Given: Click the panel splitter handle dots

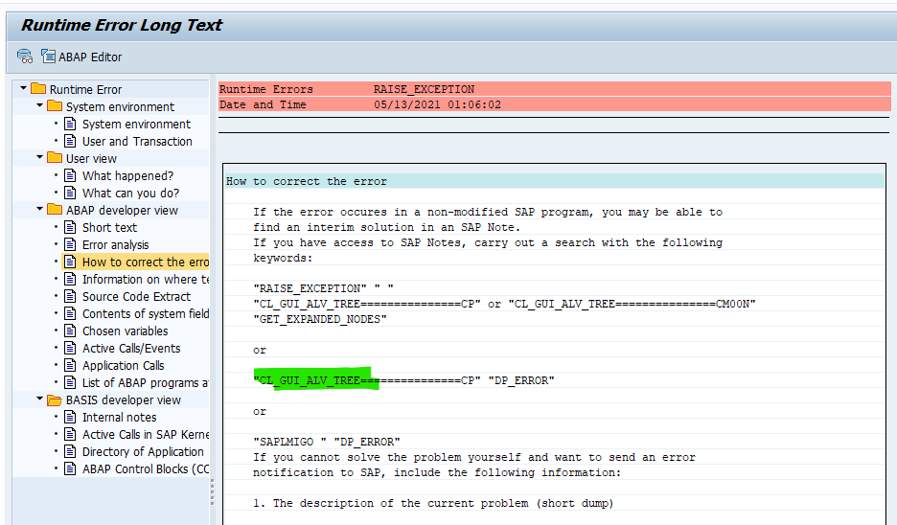Looking at the screenshot, I should [212, 491].
